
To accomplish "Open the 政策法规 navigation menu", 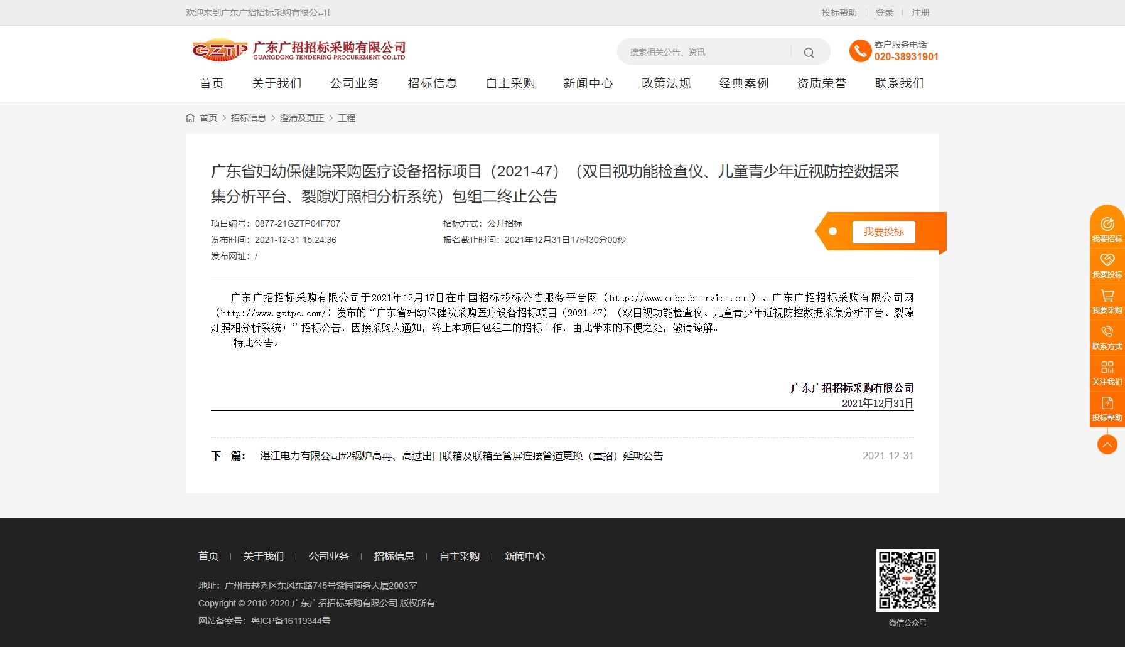I will 666,83.
